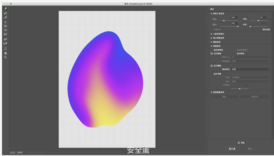Select the Thaw Mask tool

tap(5, 44)
